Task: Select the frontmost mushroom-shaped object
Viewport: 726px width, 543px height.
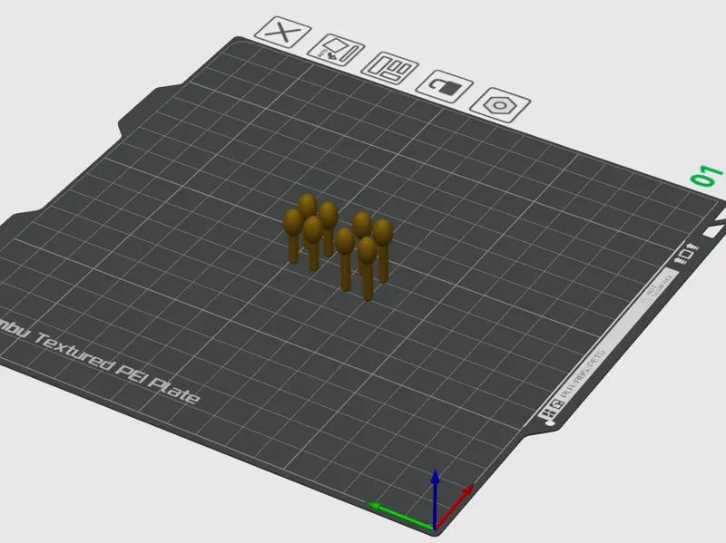Action: pos(368,267)
